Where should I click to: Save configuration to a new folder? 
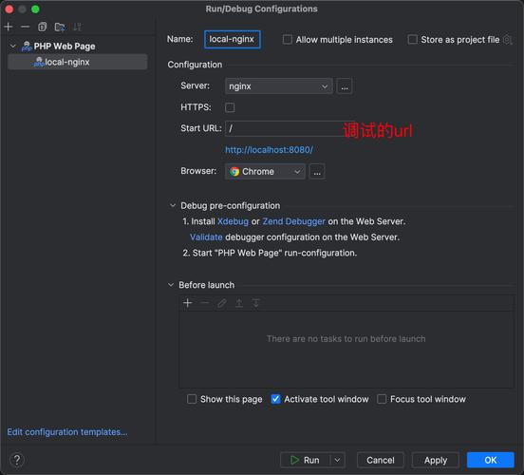[x=60, y=27]
